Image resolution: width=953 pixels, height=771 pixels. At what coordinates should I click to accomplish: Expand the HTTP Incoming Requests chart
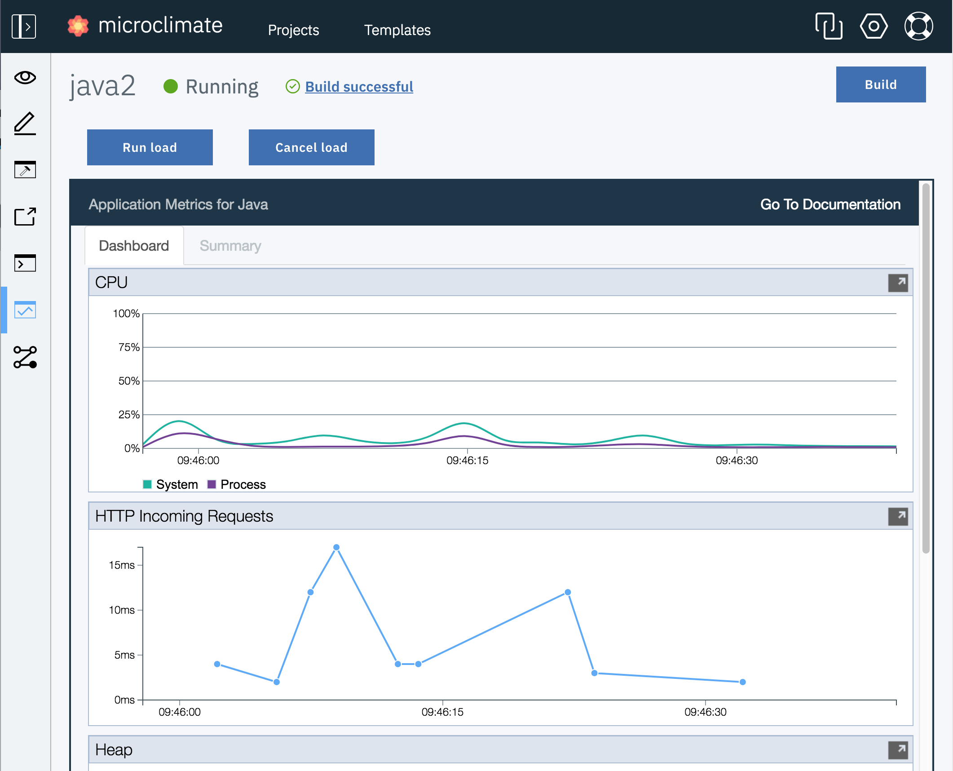[898, 516]
